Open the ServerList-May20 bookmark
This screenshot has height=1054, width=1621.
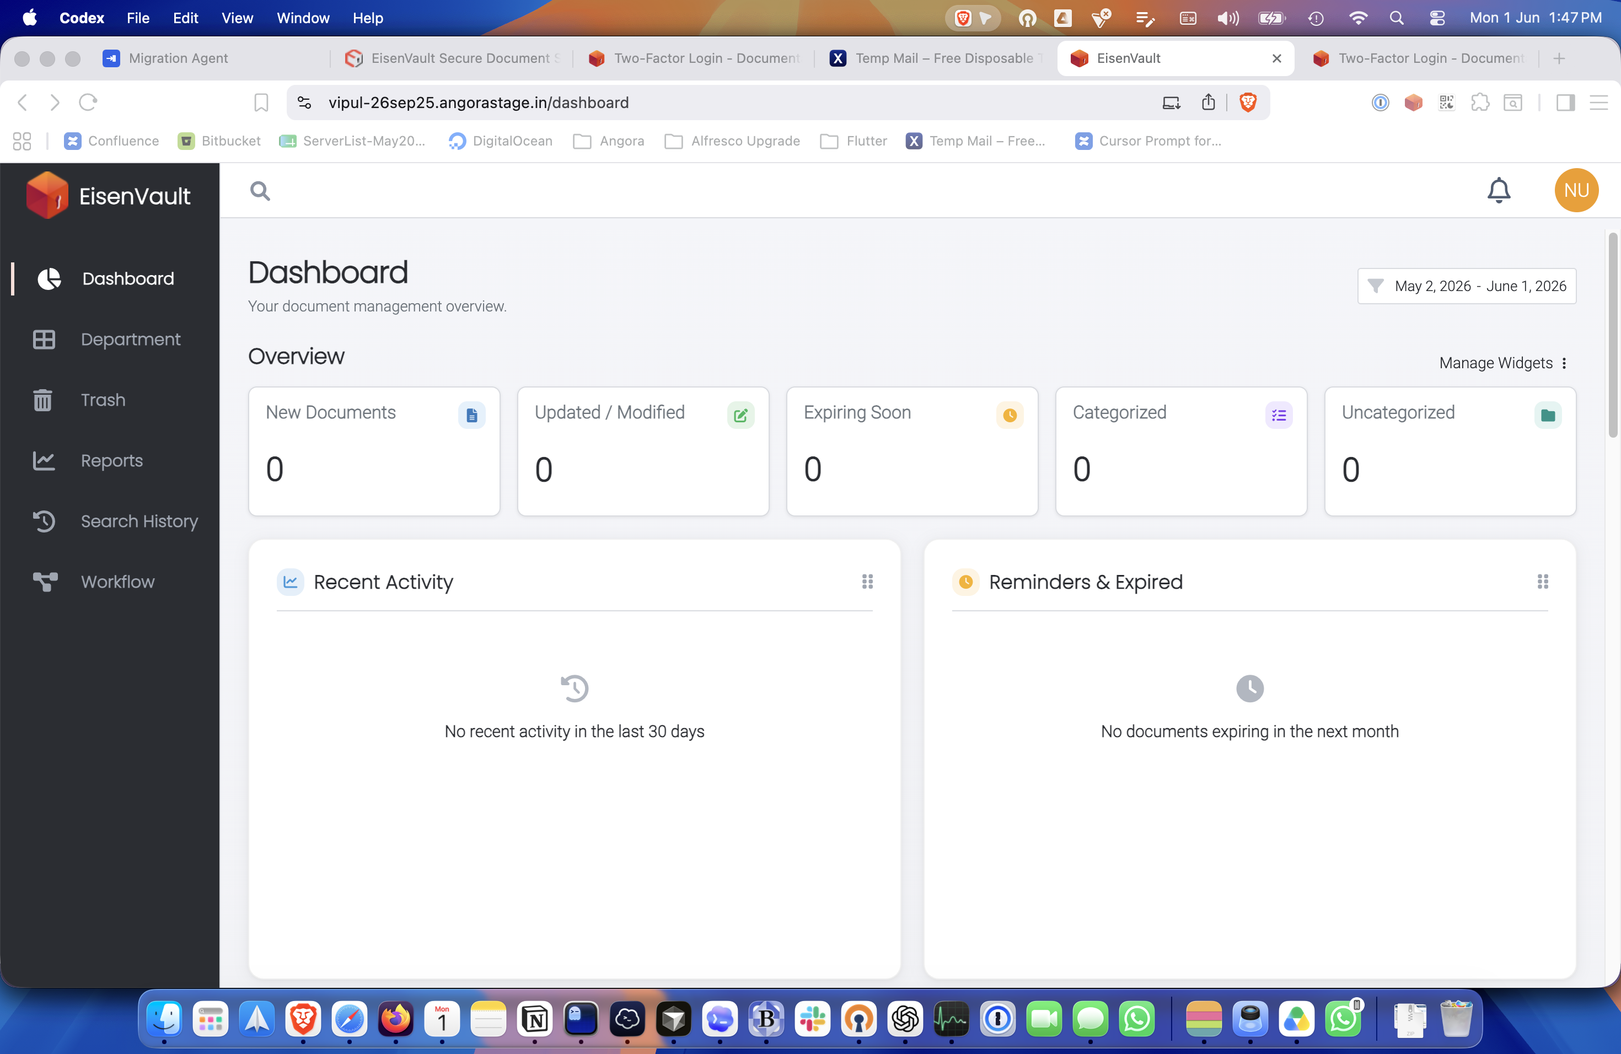(352, 141)
